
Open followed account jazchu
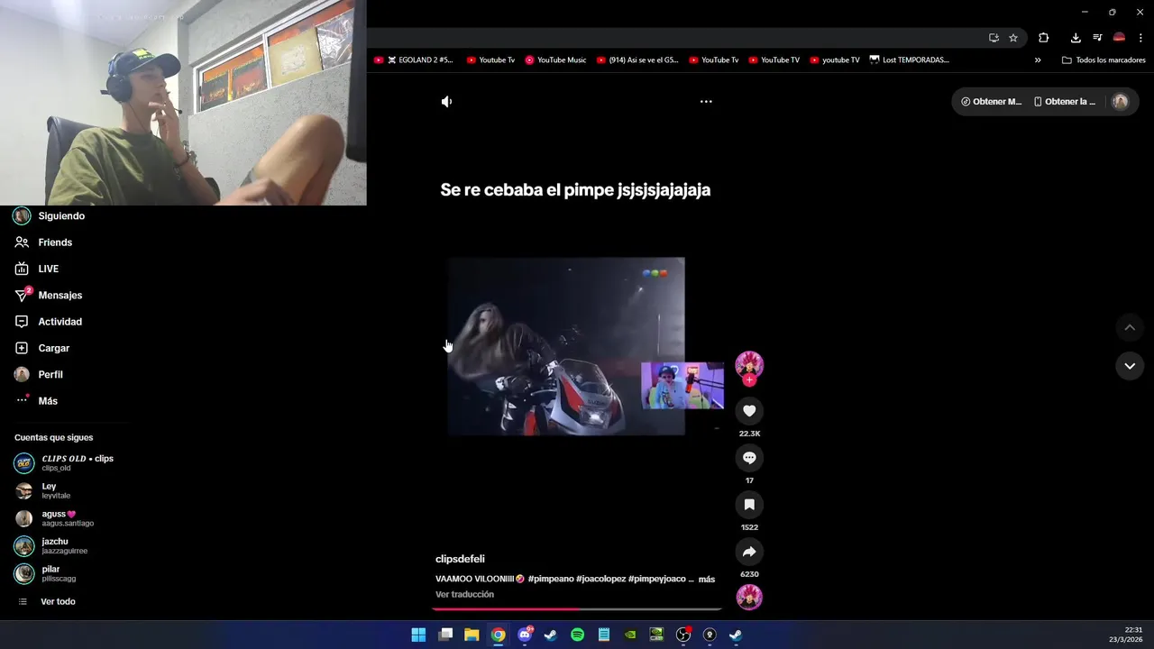tap(51, 545)
